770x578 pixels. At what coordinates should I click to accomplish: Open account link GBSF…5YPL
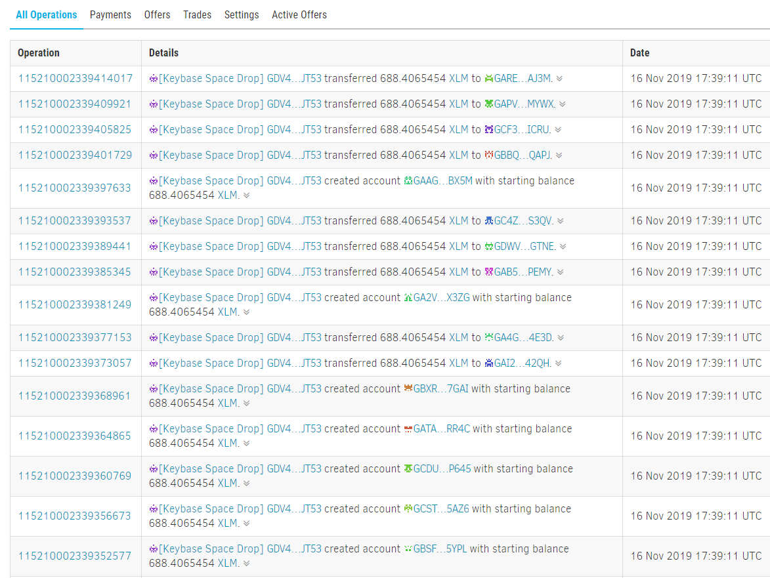pyautogui.click(x=440, y=548)
